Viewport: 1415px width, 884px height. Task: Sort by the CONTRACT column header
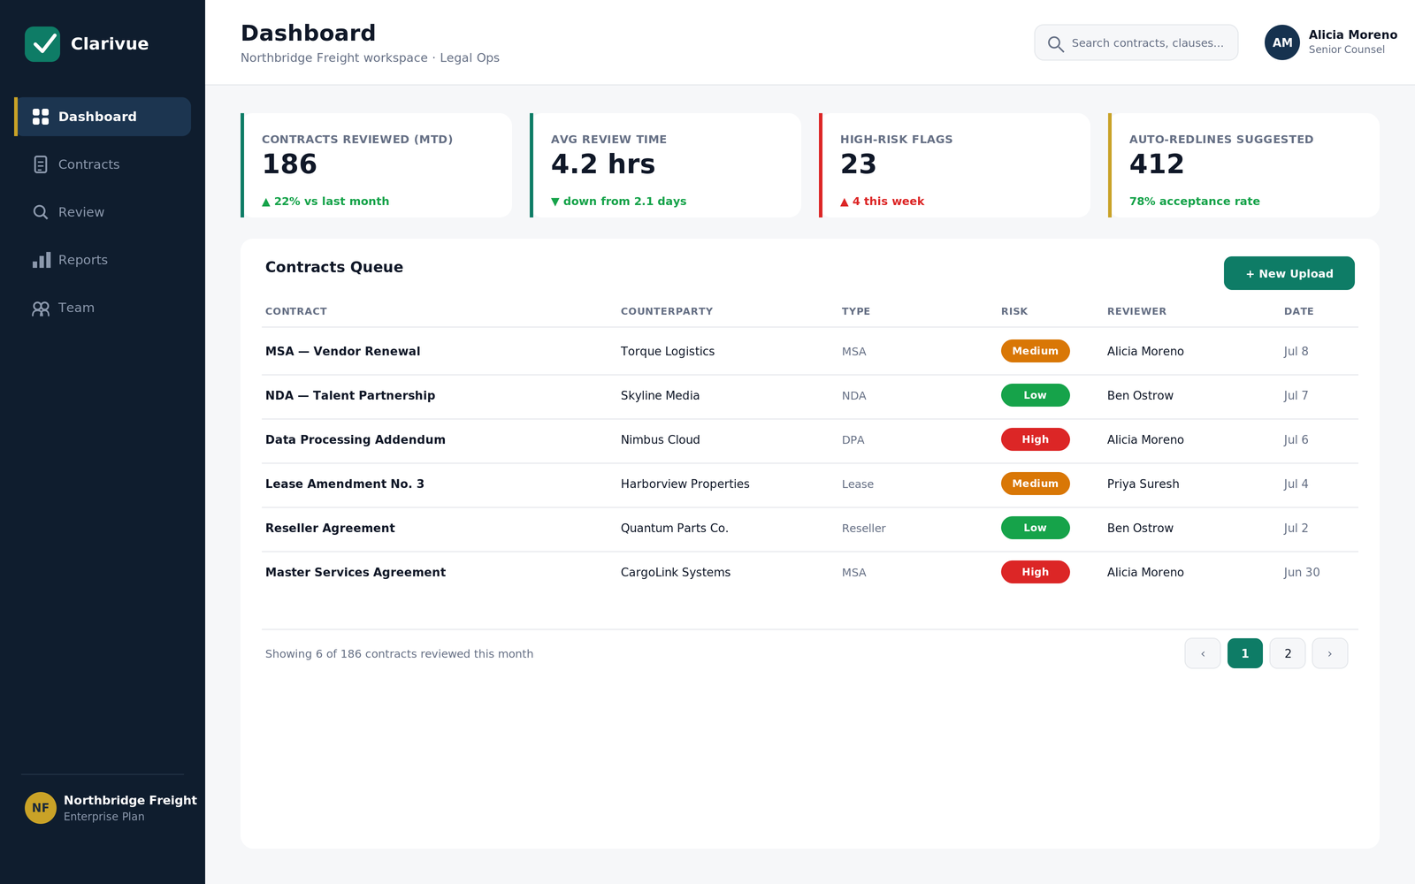(x=296, y=311)
